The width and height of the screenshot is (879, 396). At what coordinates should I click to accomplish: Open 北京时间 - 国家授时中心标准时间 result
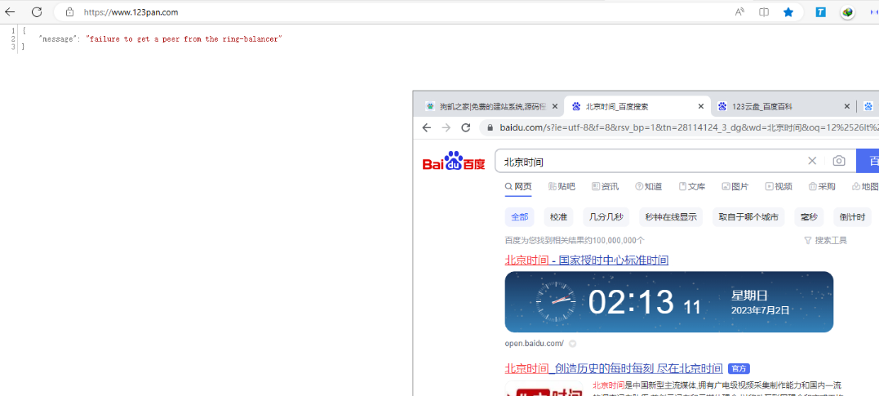(586, 260)
